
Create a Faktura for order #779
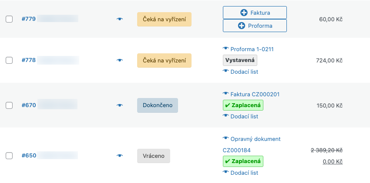(255, 13)
